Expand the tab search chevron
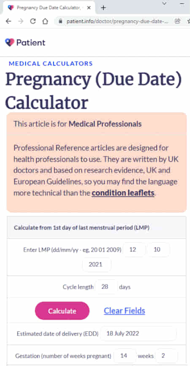 pyautogui.click(x=164, y=4)
